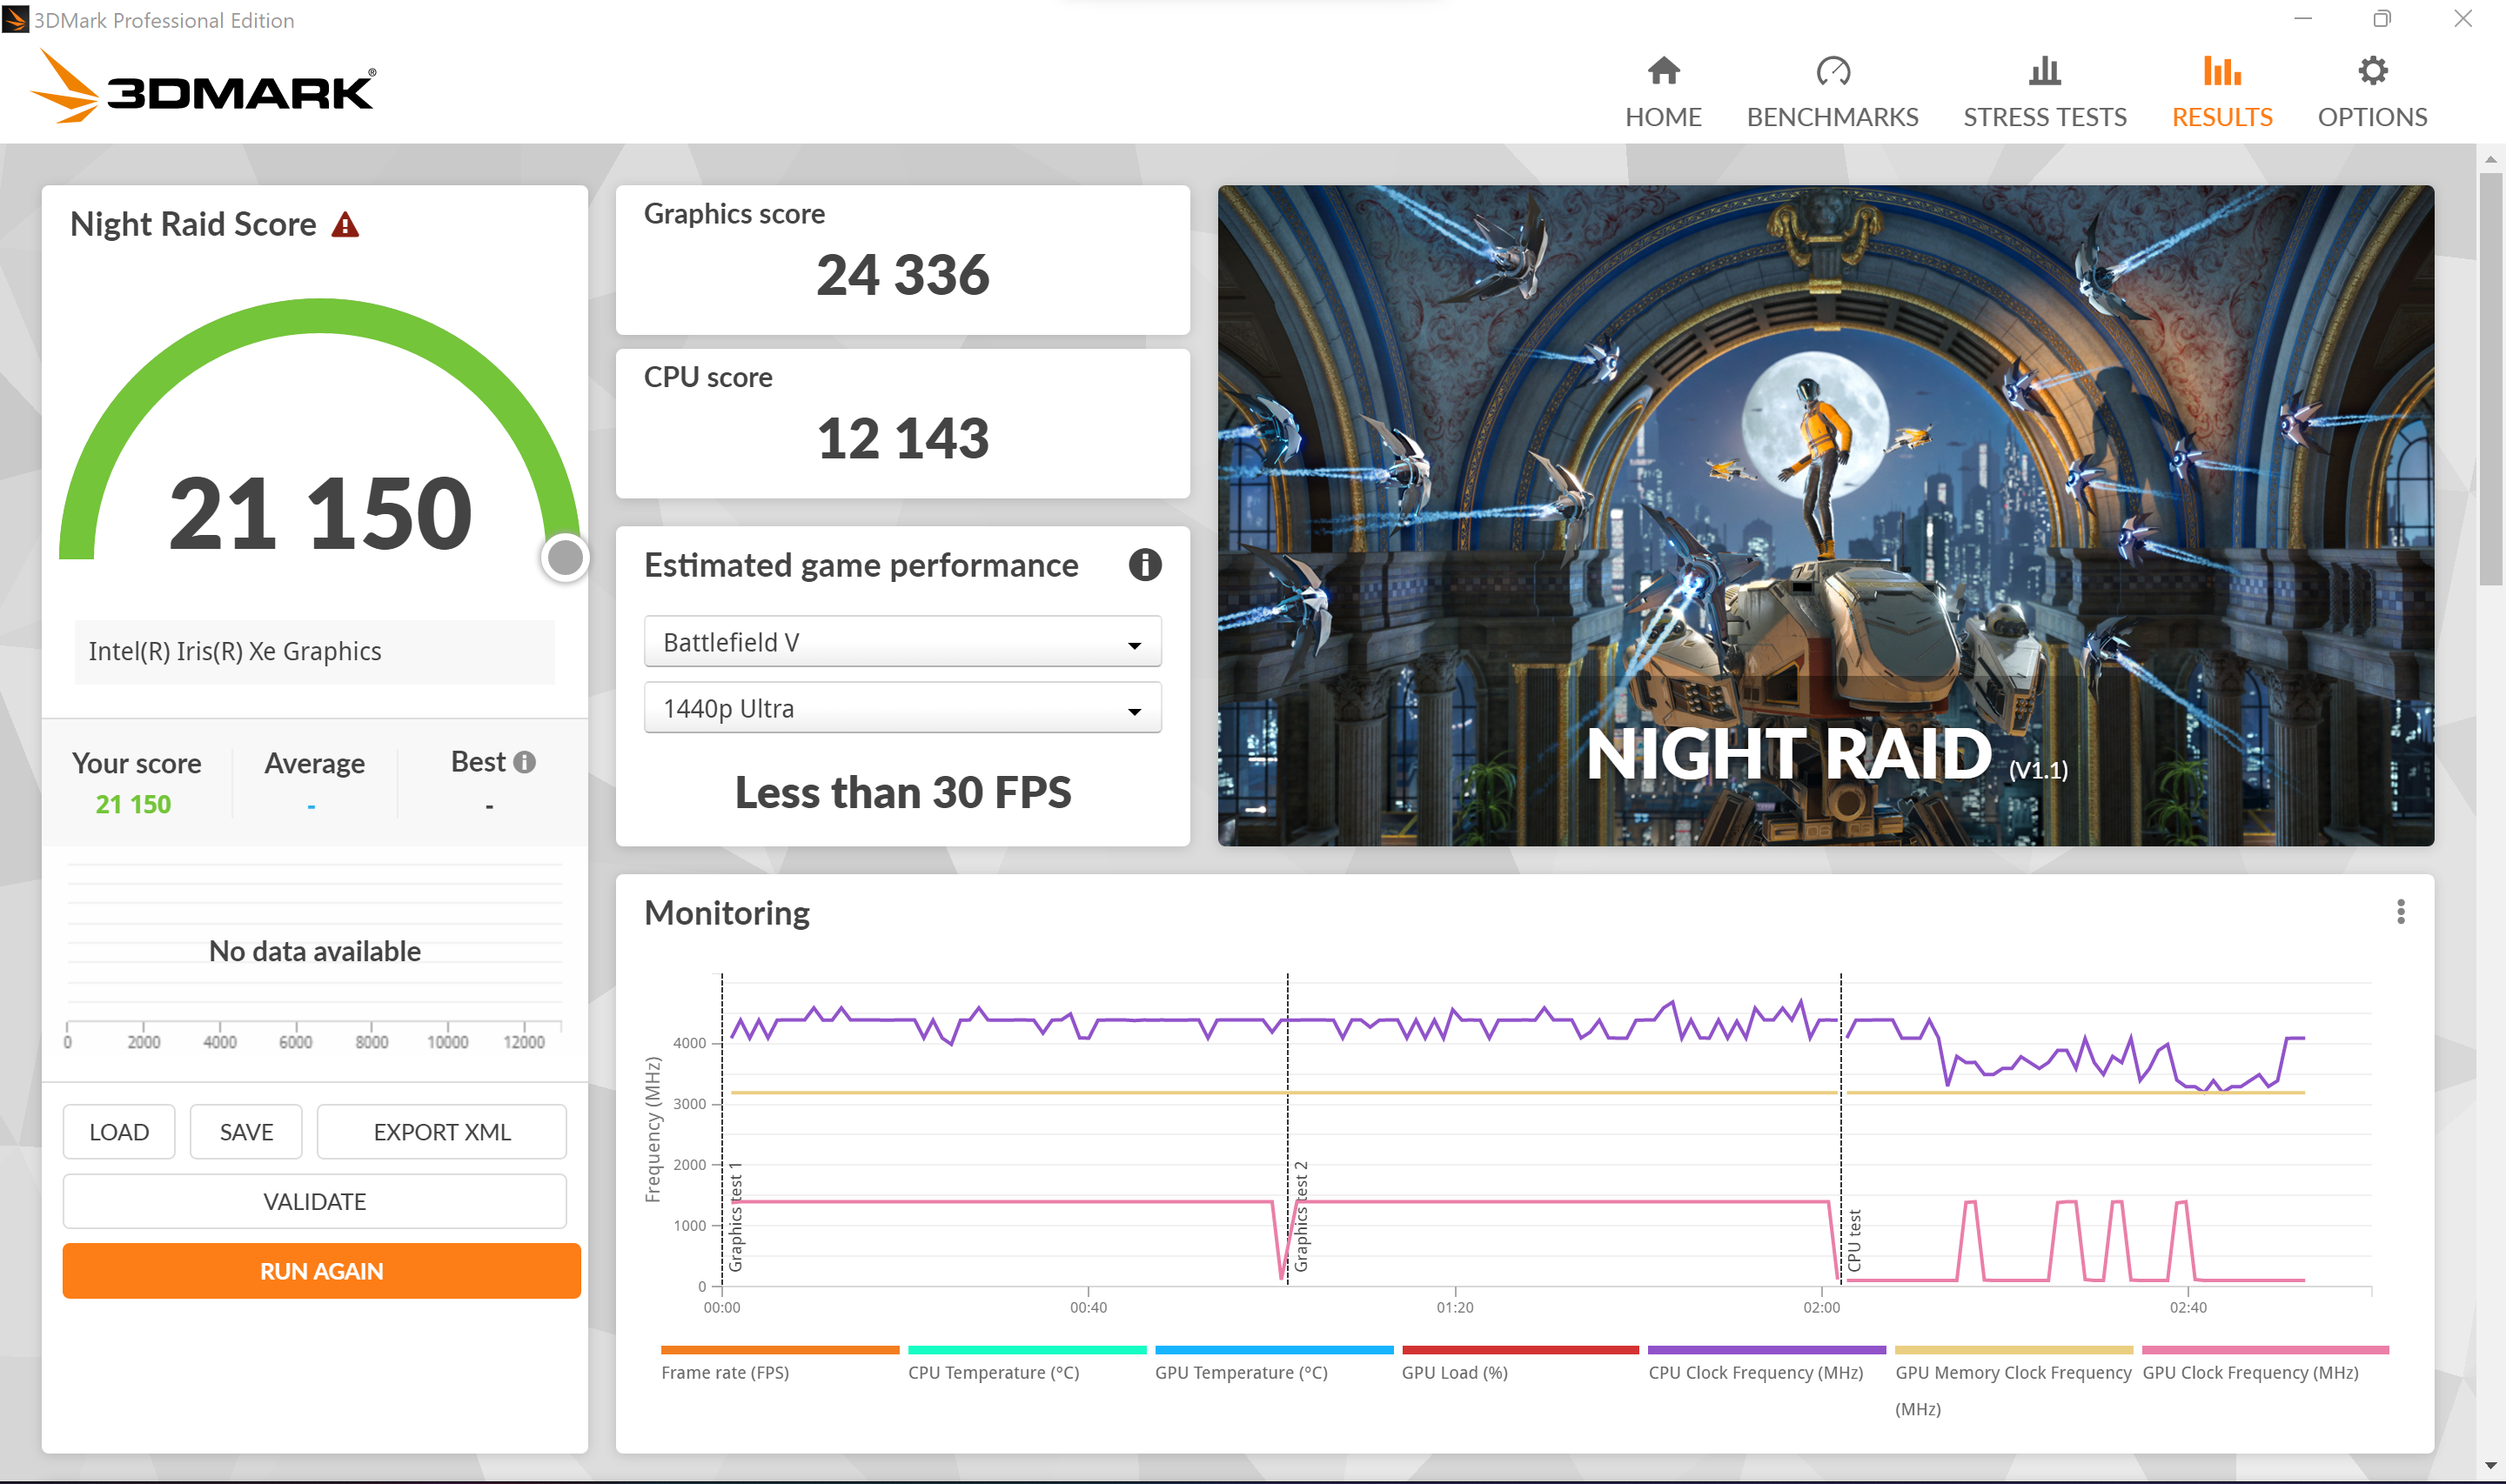Image resolution: width=2506 pixels, height=1484 pixels.
Task: Open Monitoring three-dot options menu
Action: click(2400, 911)
